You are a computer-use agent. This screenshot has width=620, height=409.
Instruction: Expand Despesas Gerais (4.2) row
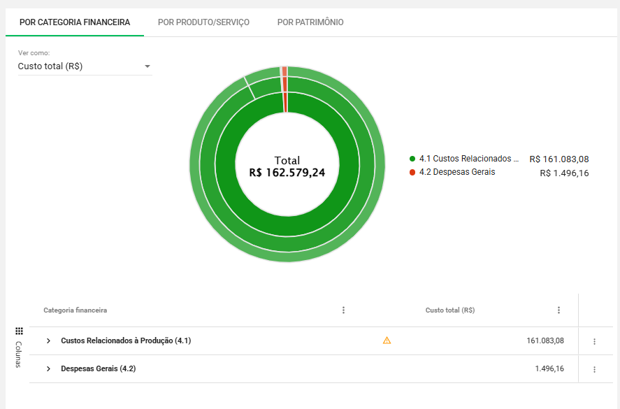(48, 368)
